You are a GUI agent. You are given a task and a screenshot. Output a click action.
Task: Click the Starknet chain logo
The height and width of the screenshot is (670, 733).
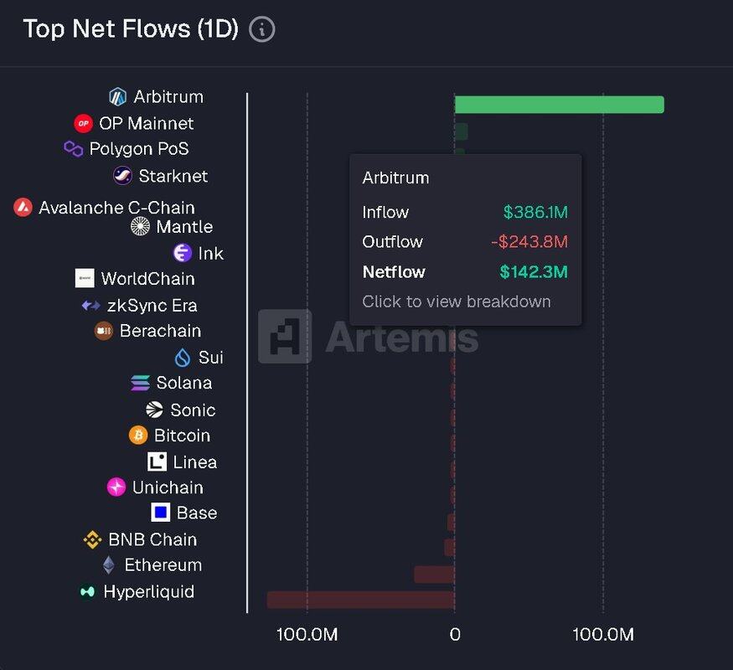(x=122, y=176)
